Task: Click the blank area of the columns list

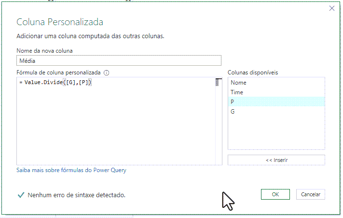Action: coord(276,133)
